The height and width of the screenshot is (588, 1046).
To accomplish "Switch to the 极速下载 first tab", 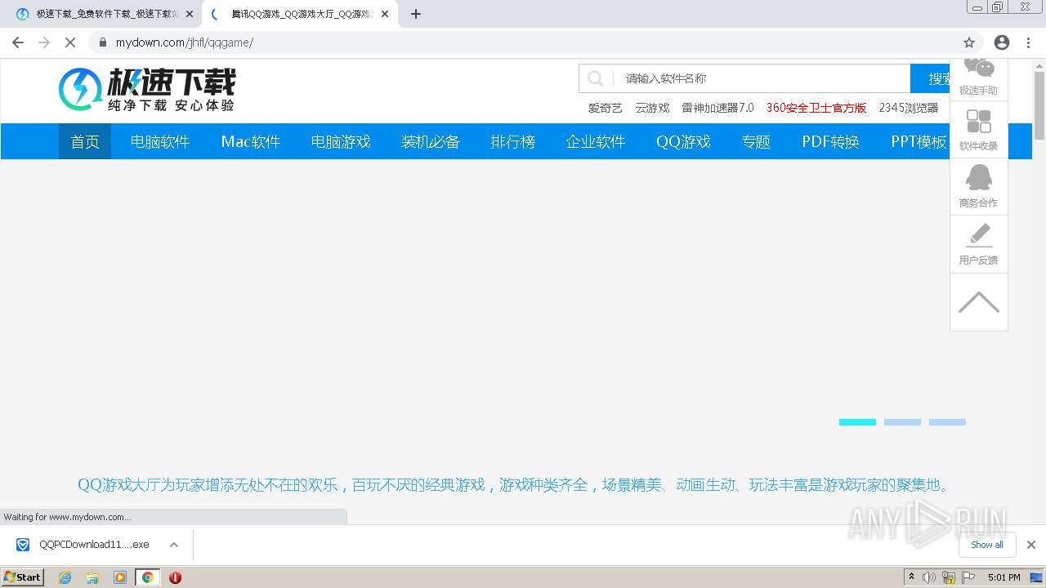I will (105, 14).
